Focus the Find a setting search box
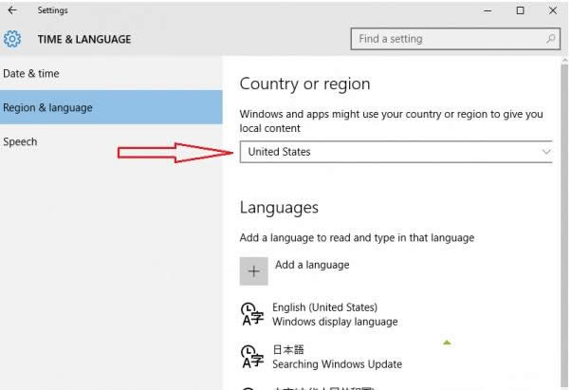 point(446,39)
